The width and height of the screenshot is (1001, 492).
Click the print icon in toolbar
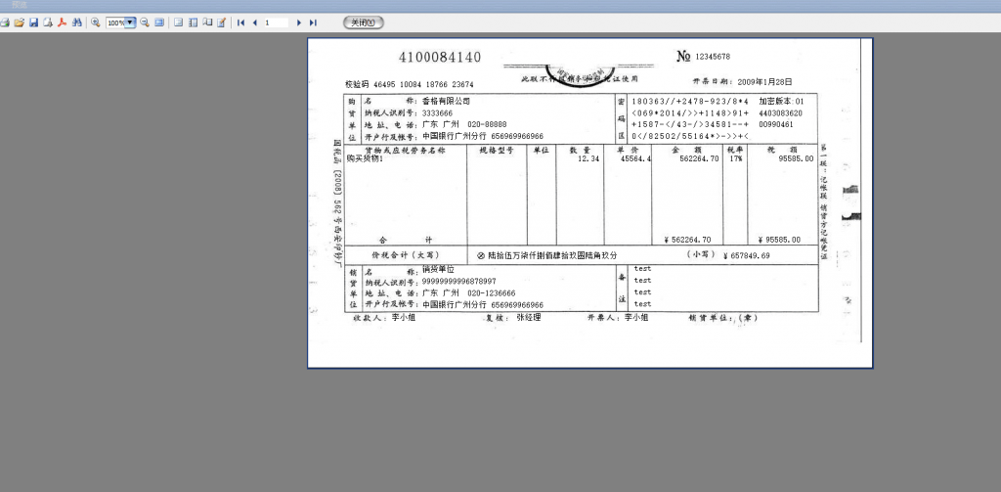5,22
